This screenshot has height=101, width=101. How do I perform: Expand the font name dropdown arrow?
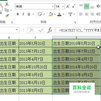53,7
